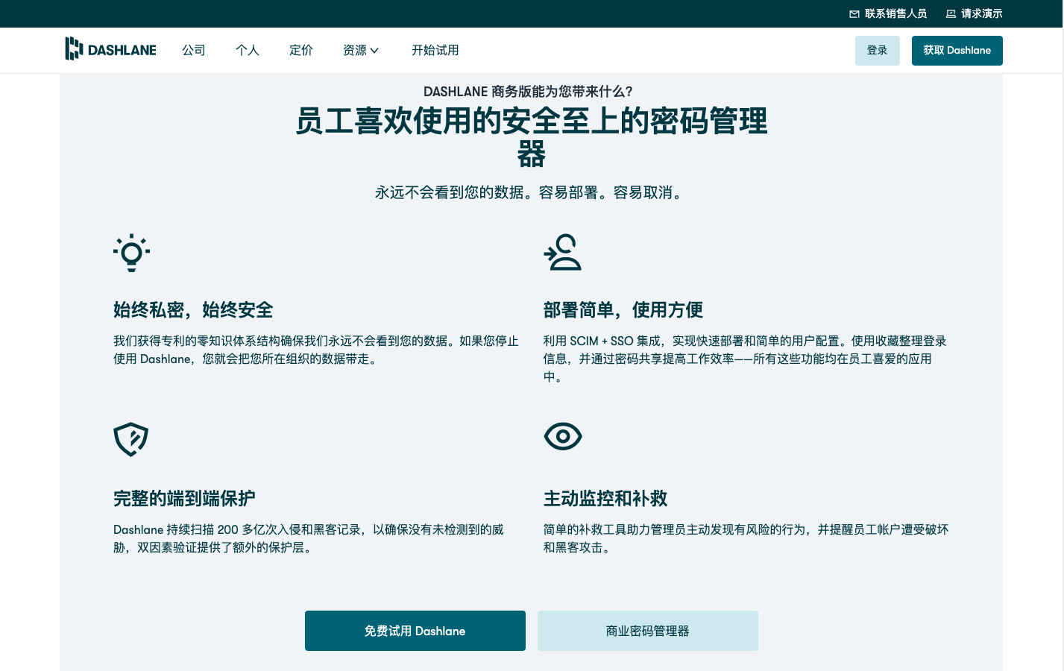The height and width of the screenshot is (671, 1064).
Task: Click the chat bubble icon next to 请求演示
Action: pyautogui.click(x=950, y=13)
